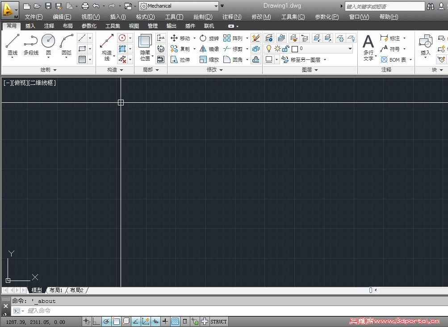Click the [俯视] view control label
448x327 pixels.
(20, 83)
